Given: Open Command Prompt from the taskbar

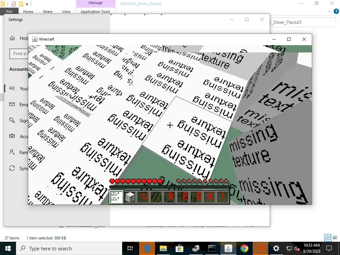Looking at the screenshot, I should pyautogui.click(x=212, y=248).
